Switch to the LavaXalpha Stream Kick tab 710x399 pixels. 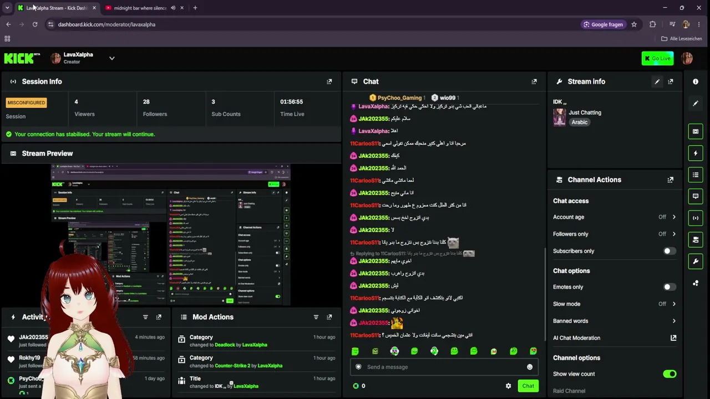(57, 8)
